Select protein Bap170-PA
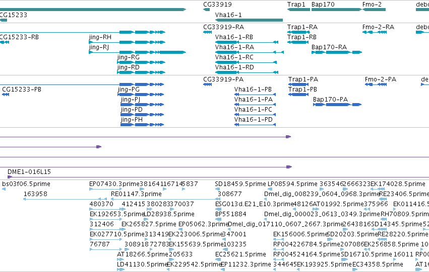Screen dimensions: 429x272 pos(337,105)
